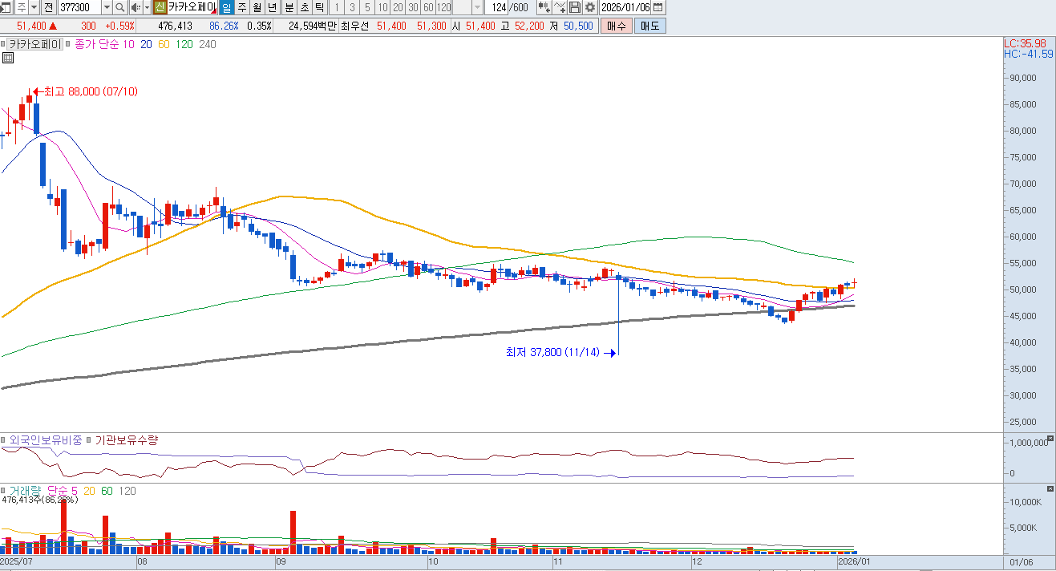
Task: Click the stock search magnifier icon
Action: tap(119, 7)
